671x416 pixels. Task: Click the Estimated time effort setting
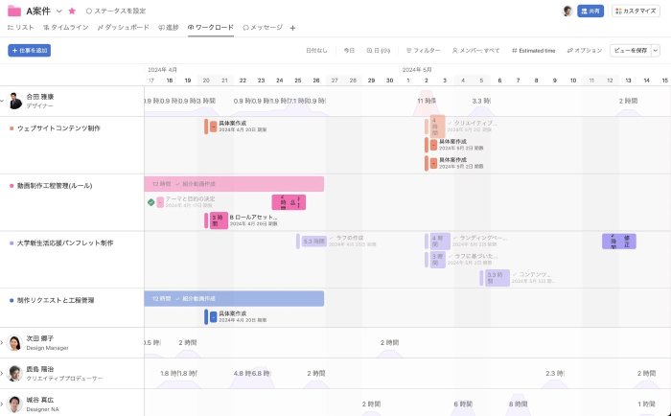pos(533,50)
